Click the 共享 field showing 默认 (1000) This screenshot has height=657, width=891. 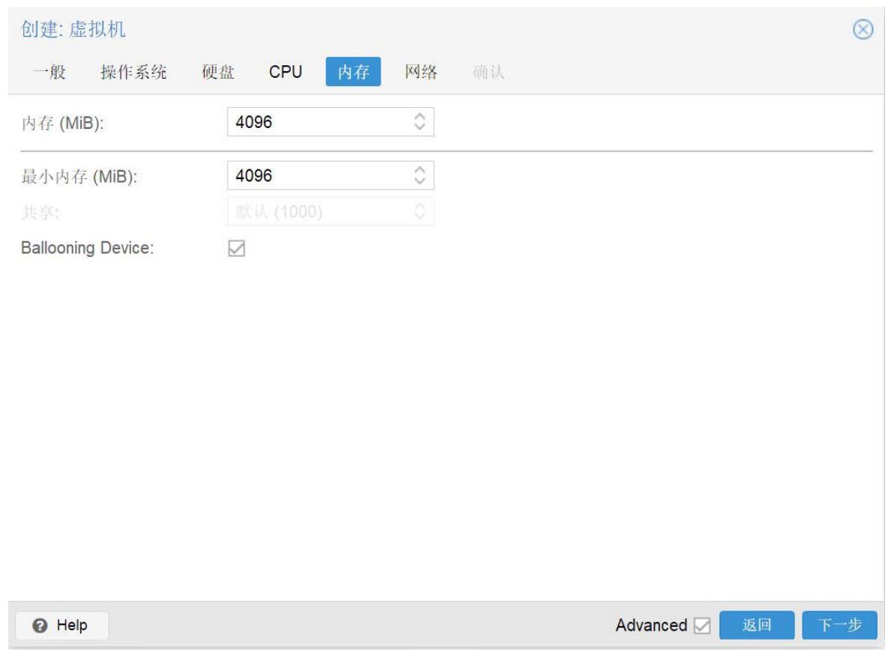pos(318,212)
